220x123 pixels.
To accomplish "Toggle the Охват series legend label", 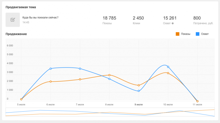I will point(205,34).
